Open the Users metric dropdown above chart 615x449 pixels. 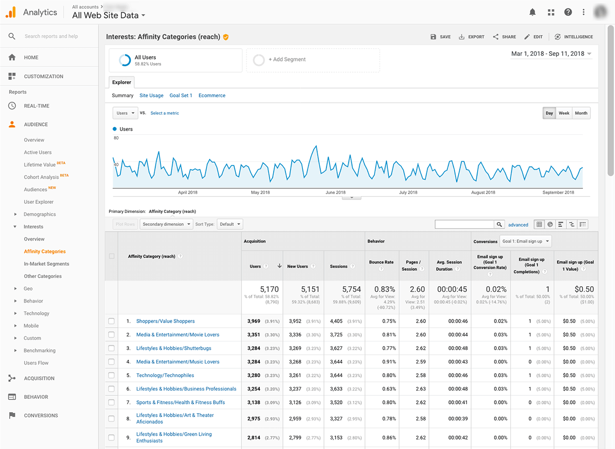(126, 113)
